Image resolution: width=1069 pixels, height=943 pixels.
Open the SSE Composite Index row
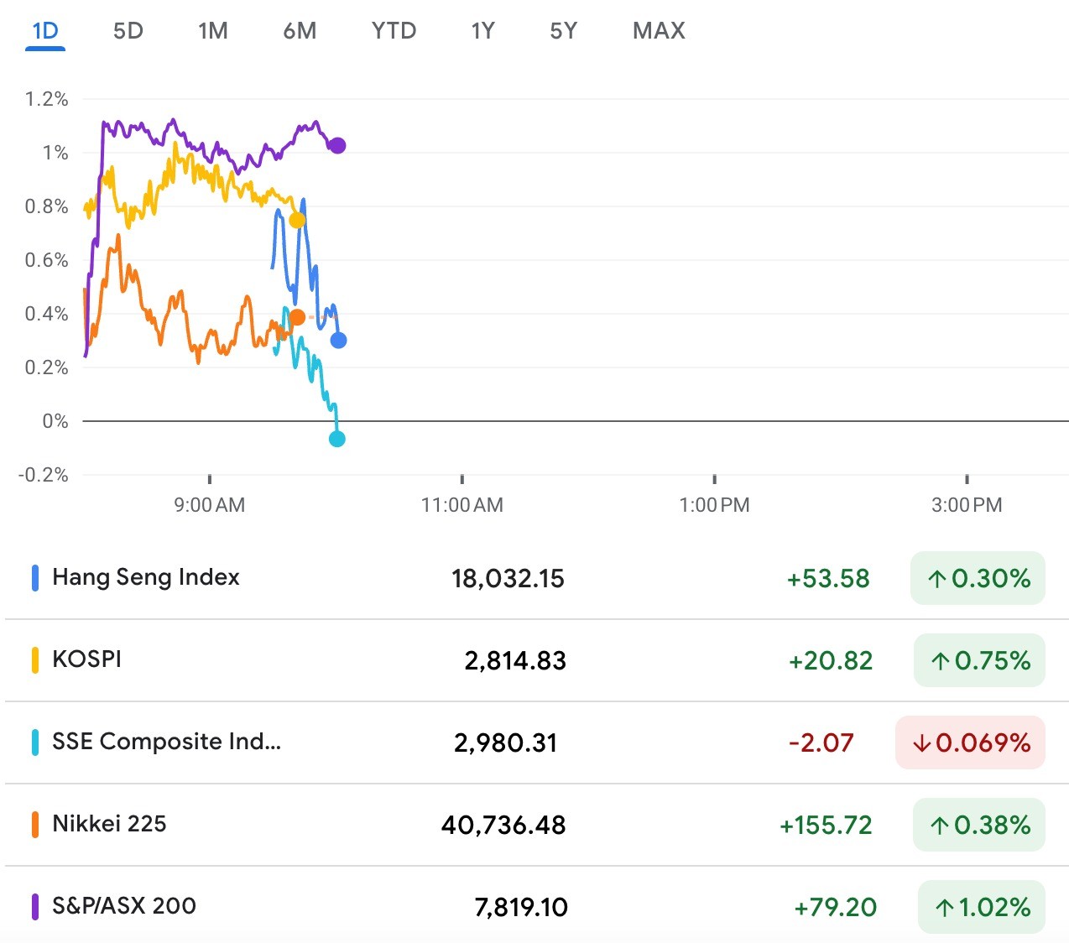166,742
